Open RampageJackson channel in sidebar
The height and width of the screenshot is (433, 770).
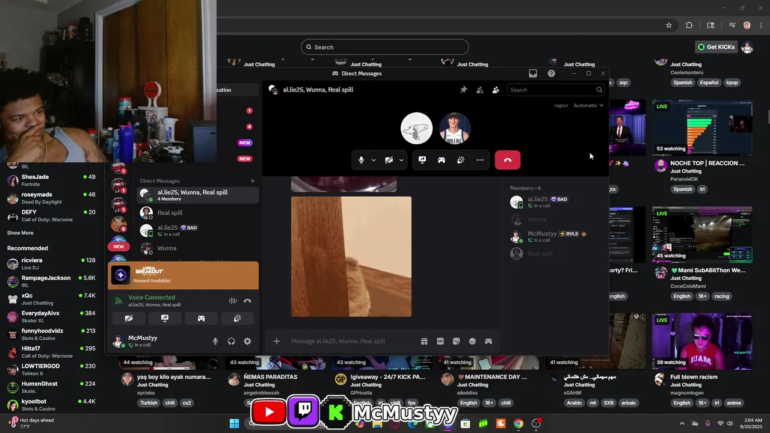(x=52, y=281)
